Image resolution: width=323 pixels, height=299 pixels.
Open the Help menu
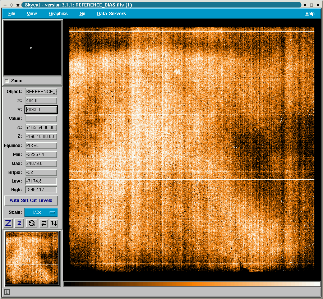310,14
